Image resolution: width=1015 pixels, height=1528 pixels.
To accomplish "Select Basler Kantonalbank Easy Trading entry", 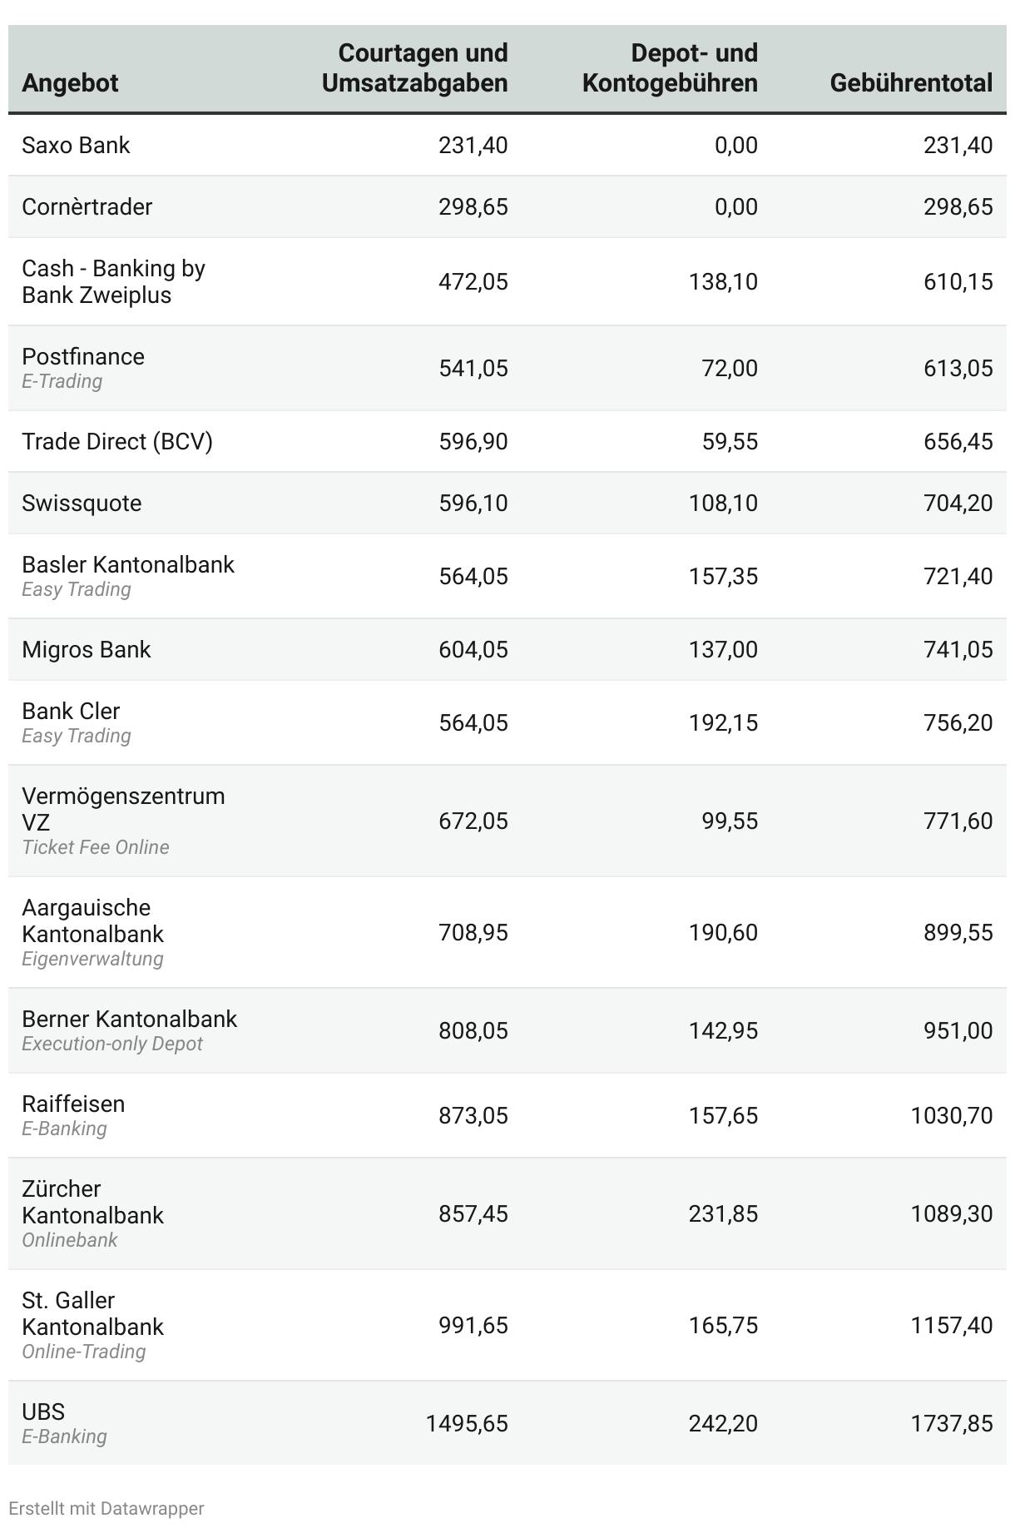I will point(128,575).
